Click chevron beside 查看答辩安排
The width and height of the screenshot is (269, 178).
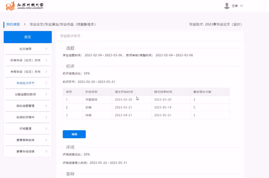(x=46, y=140)
